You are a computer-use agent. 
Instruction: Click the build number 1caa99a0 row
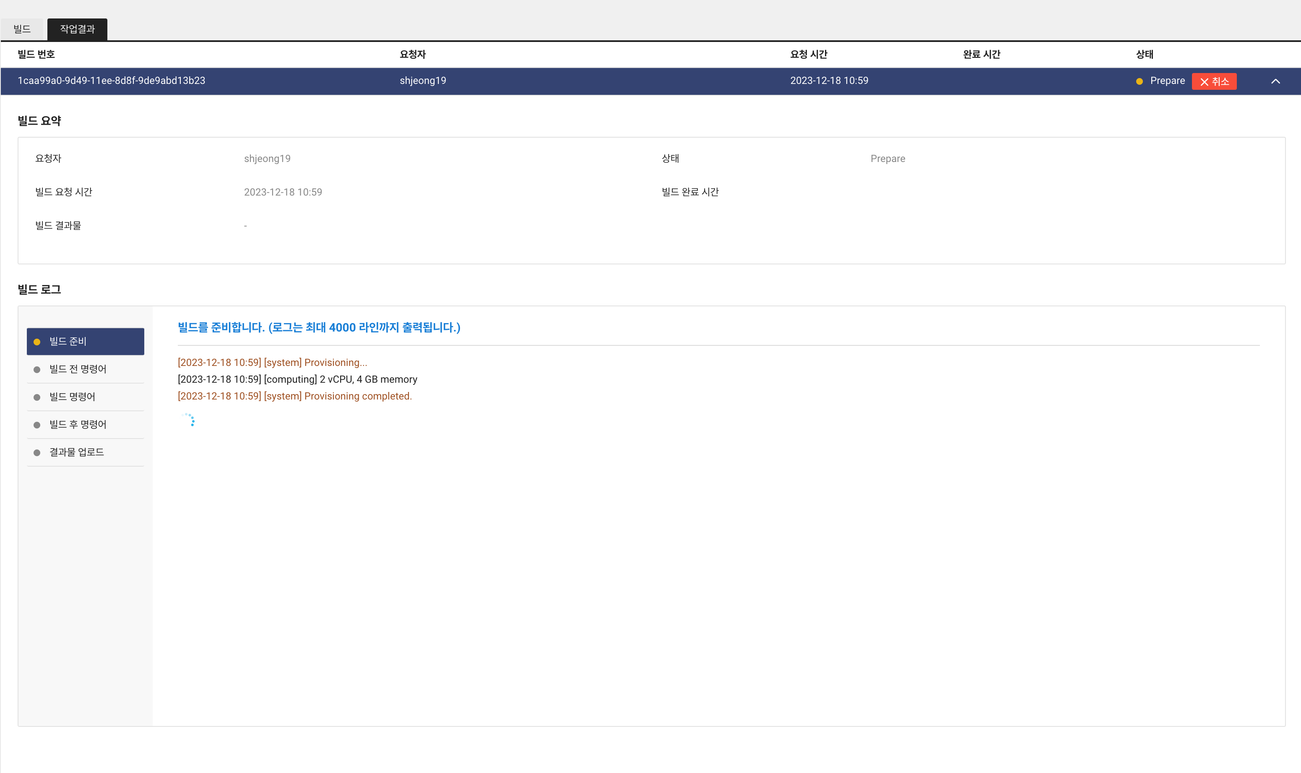(x=111, y=81)
